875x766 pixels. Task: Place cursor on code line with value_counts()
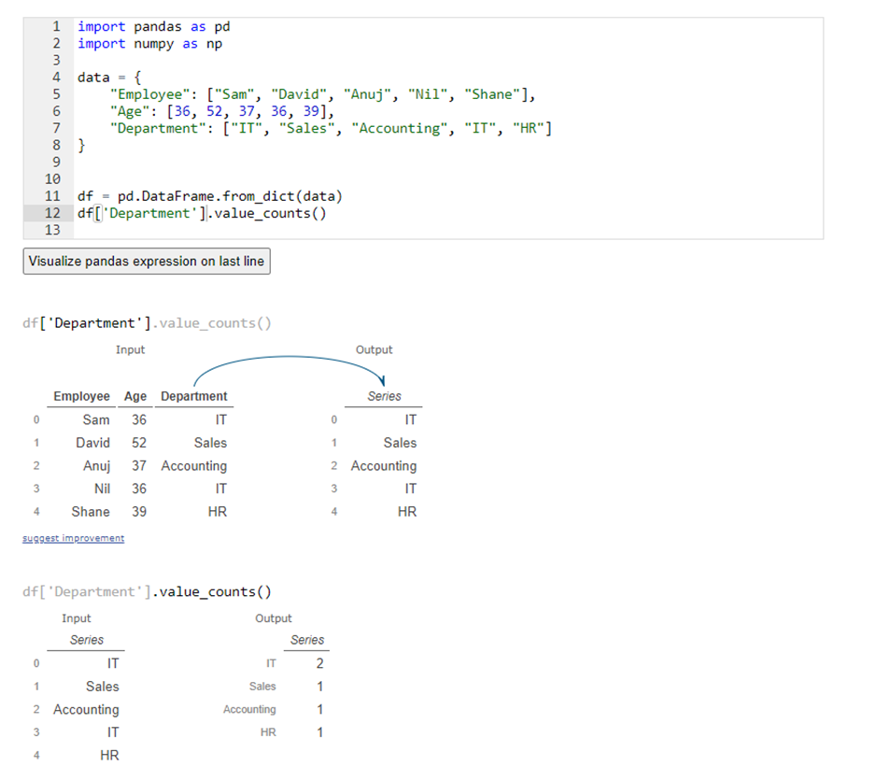pos(202,213)
